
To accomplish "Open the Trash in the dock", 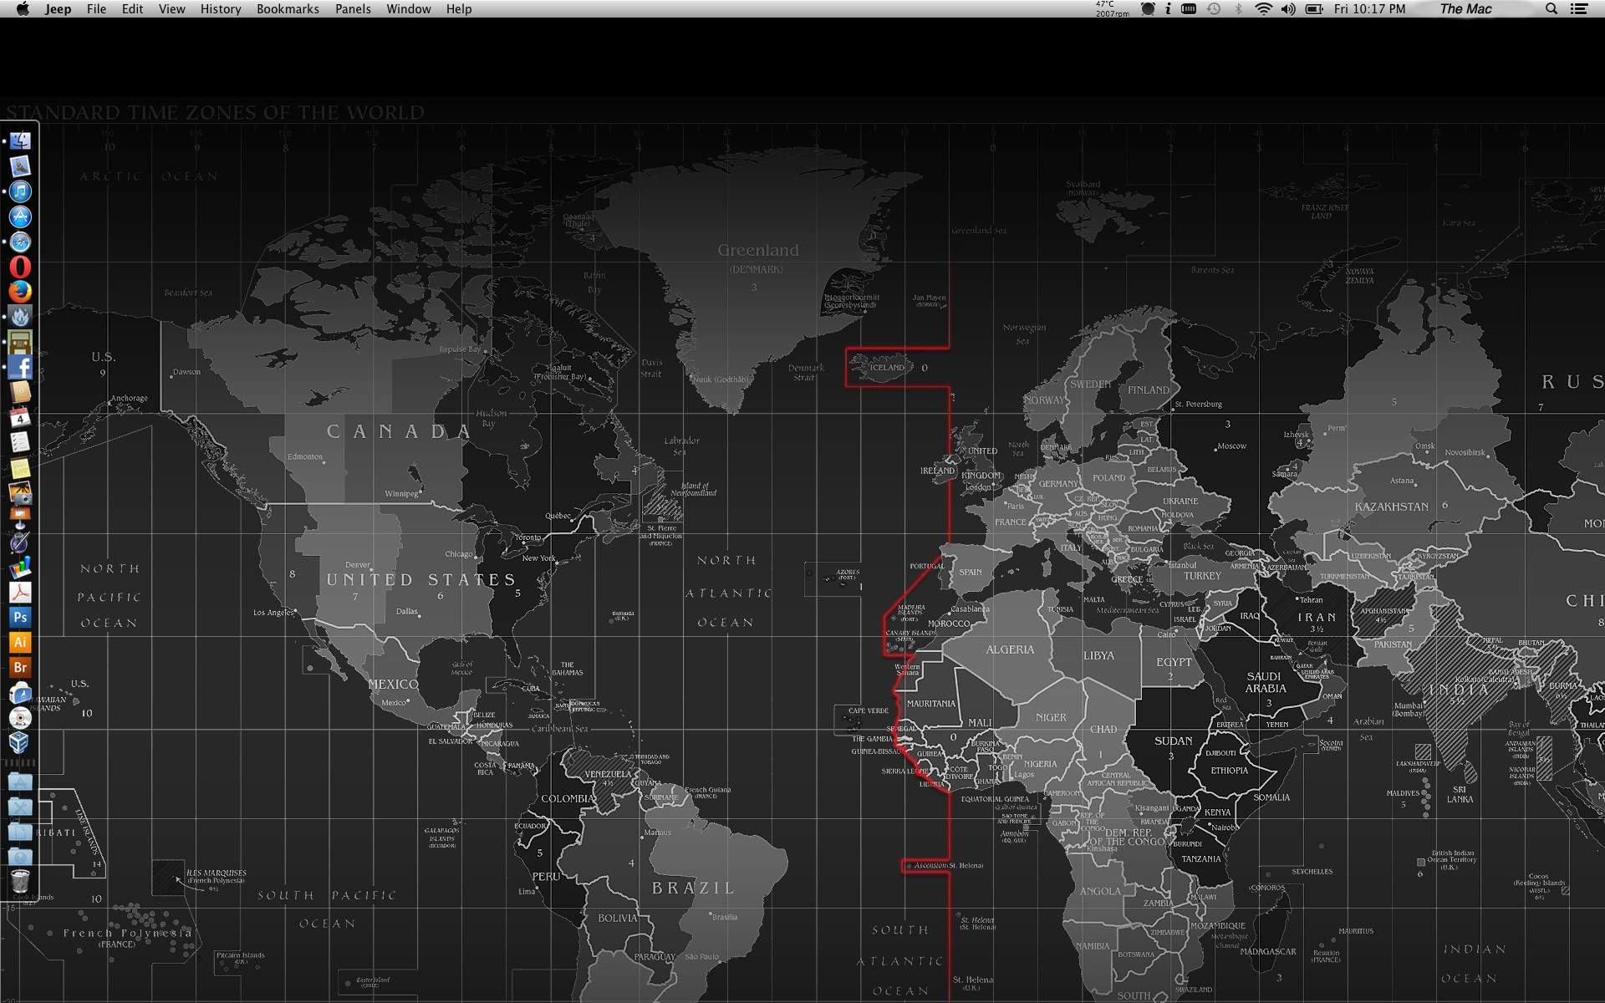I will coord(20,881).
